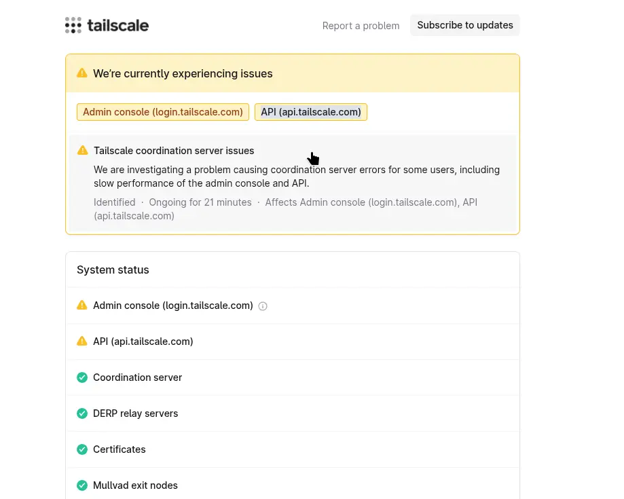Click the Identified status label
The height and width of the screenshot is (499, 624).
pos(114,202)
